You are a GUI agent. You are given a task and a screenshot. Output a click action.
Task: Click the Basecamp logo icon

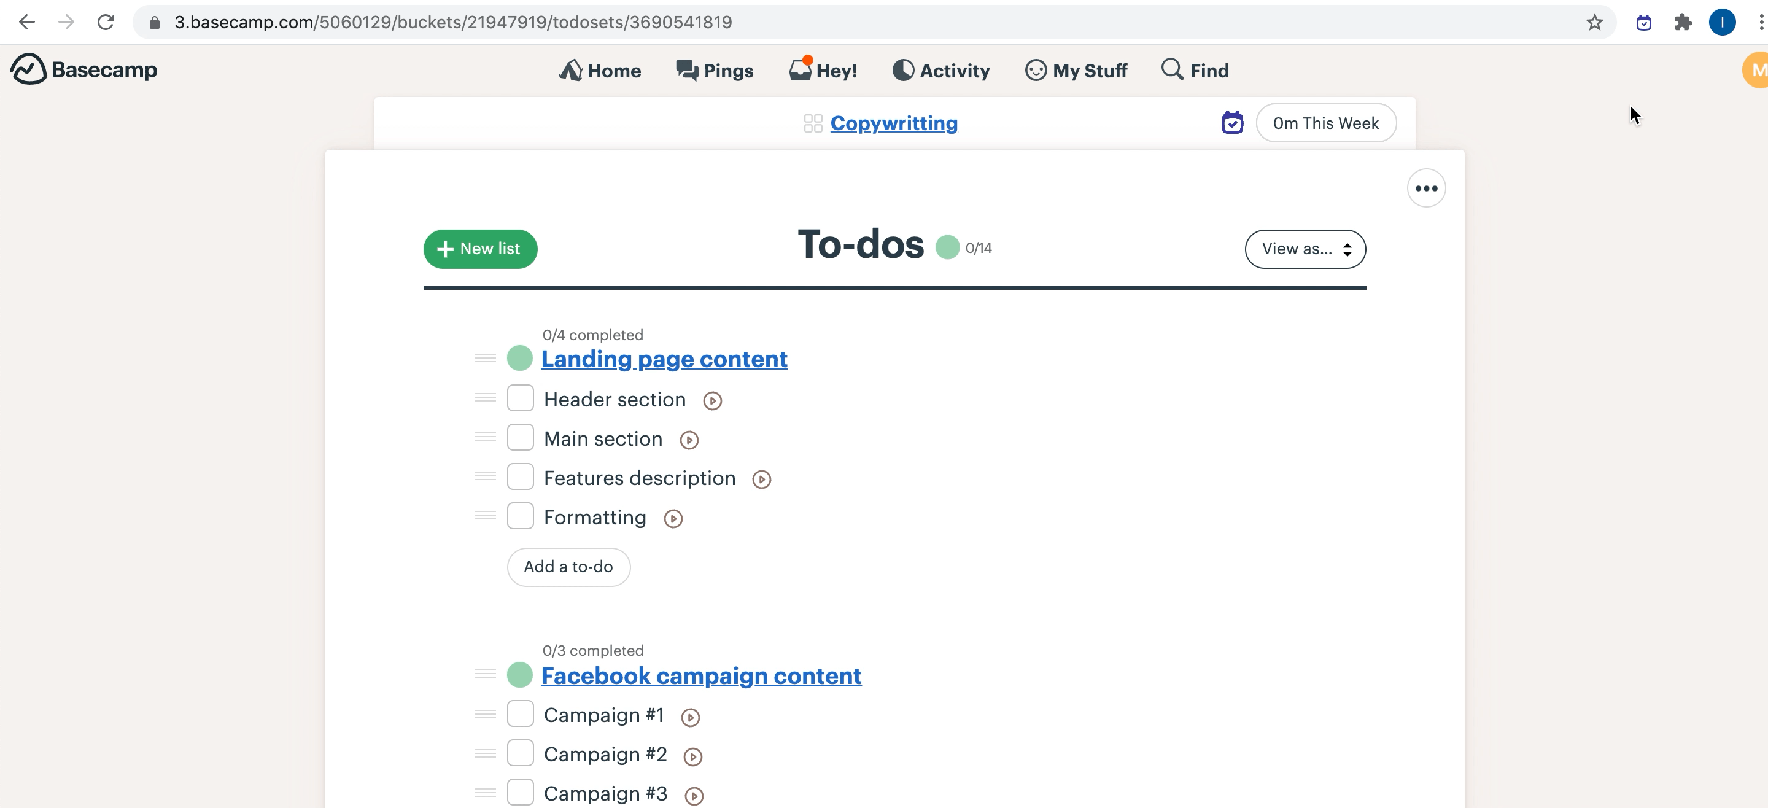29,69
